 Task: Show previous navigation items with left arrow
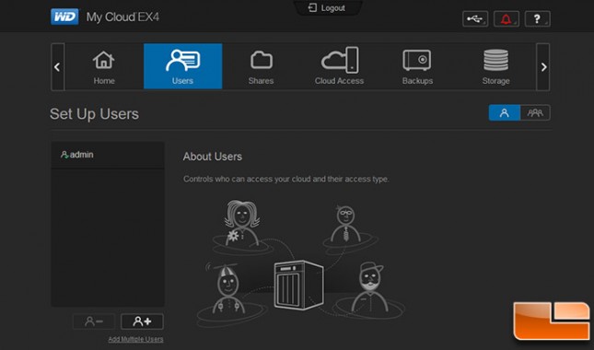(x=58, y=67)
